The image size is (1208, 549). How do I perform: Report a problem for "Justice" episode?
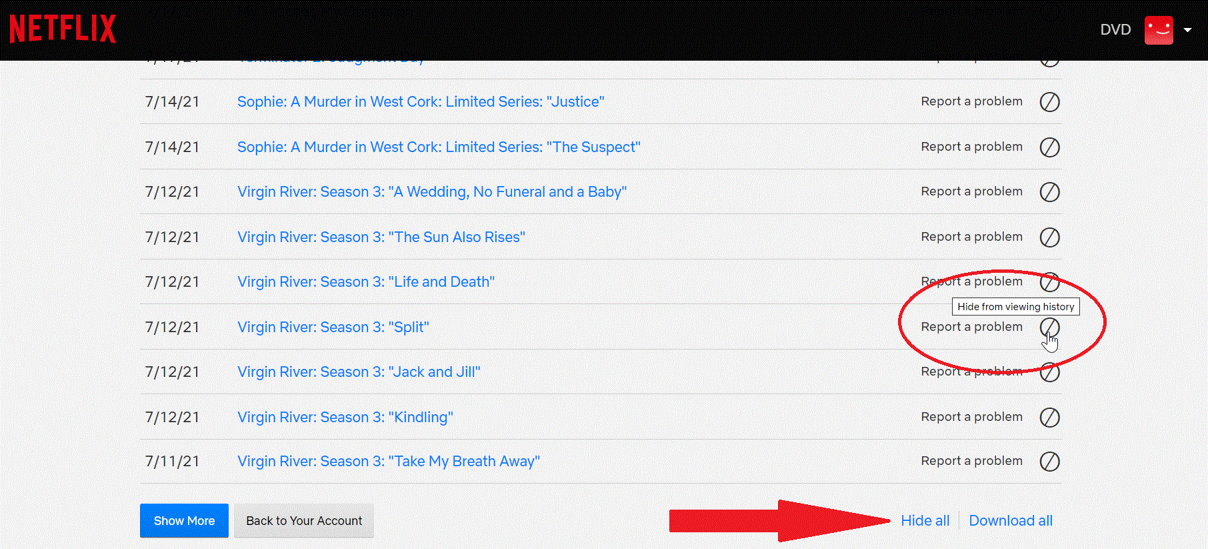pyautogui.click(x=971, y=101)
